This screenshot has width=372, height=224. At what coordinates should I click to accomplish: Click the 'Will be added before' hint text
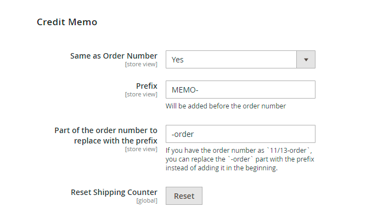click(x=226, y=106)
